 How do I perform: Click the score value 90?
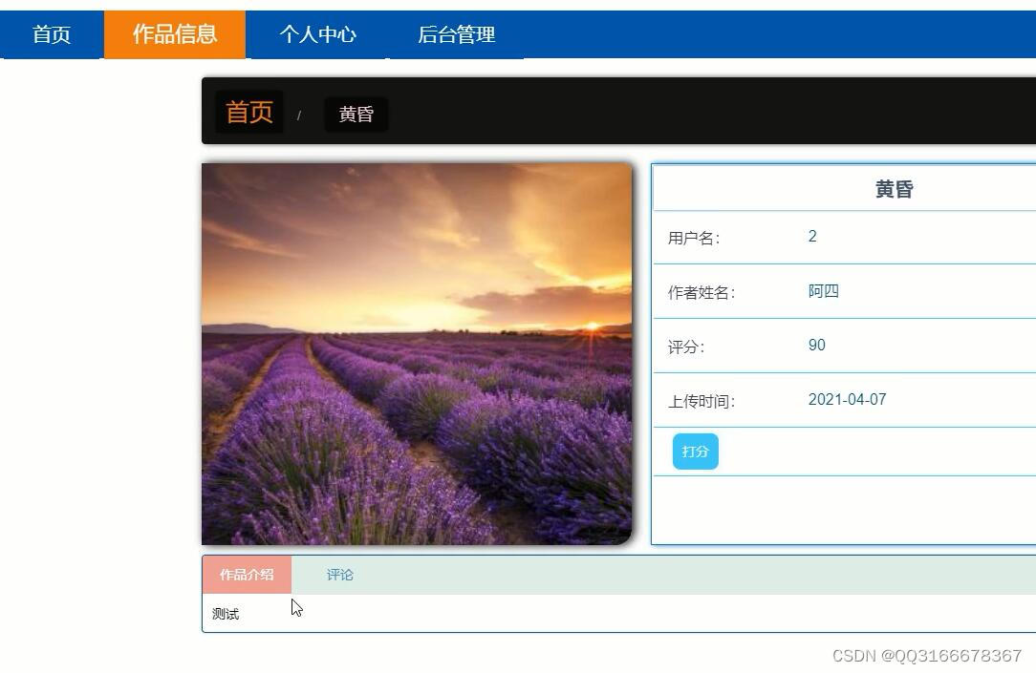point(815,345)
